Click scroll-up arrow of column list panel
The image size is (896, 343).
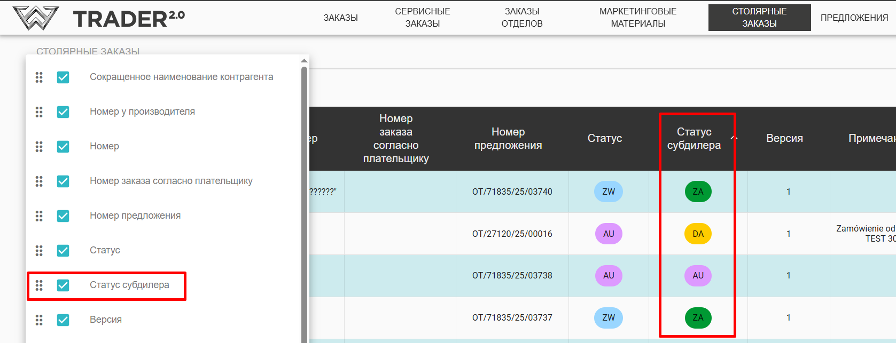tap(304, 61)
